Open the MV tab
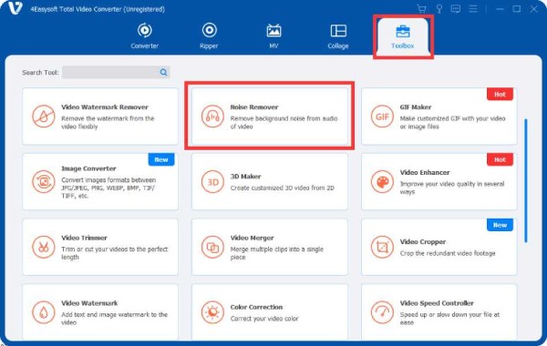This screenshot has height=346, width=547. [273, 36]
